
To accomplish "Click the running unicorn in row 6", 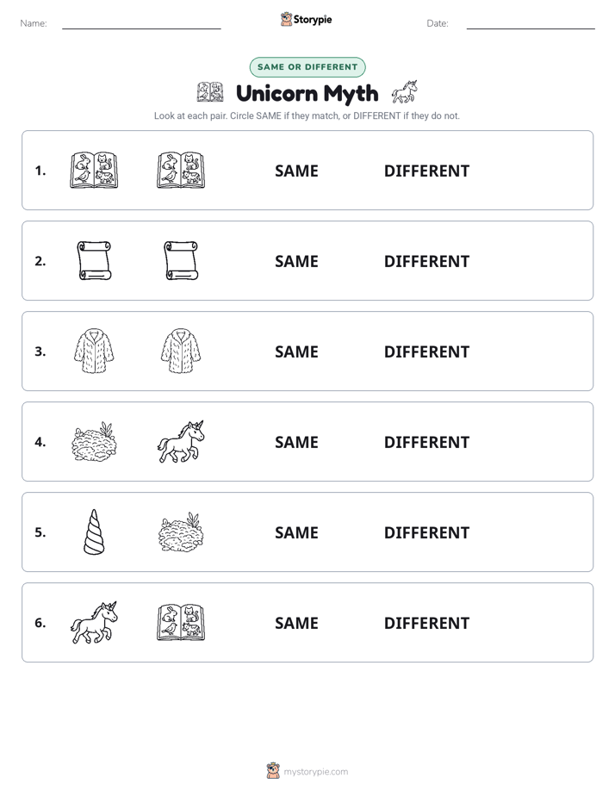I will 94,622.
